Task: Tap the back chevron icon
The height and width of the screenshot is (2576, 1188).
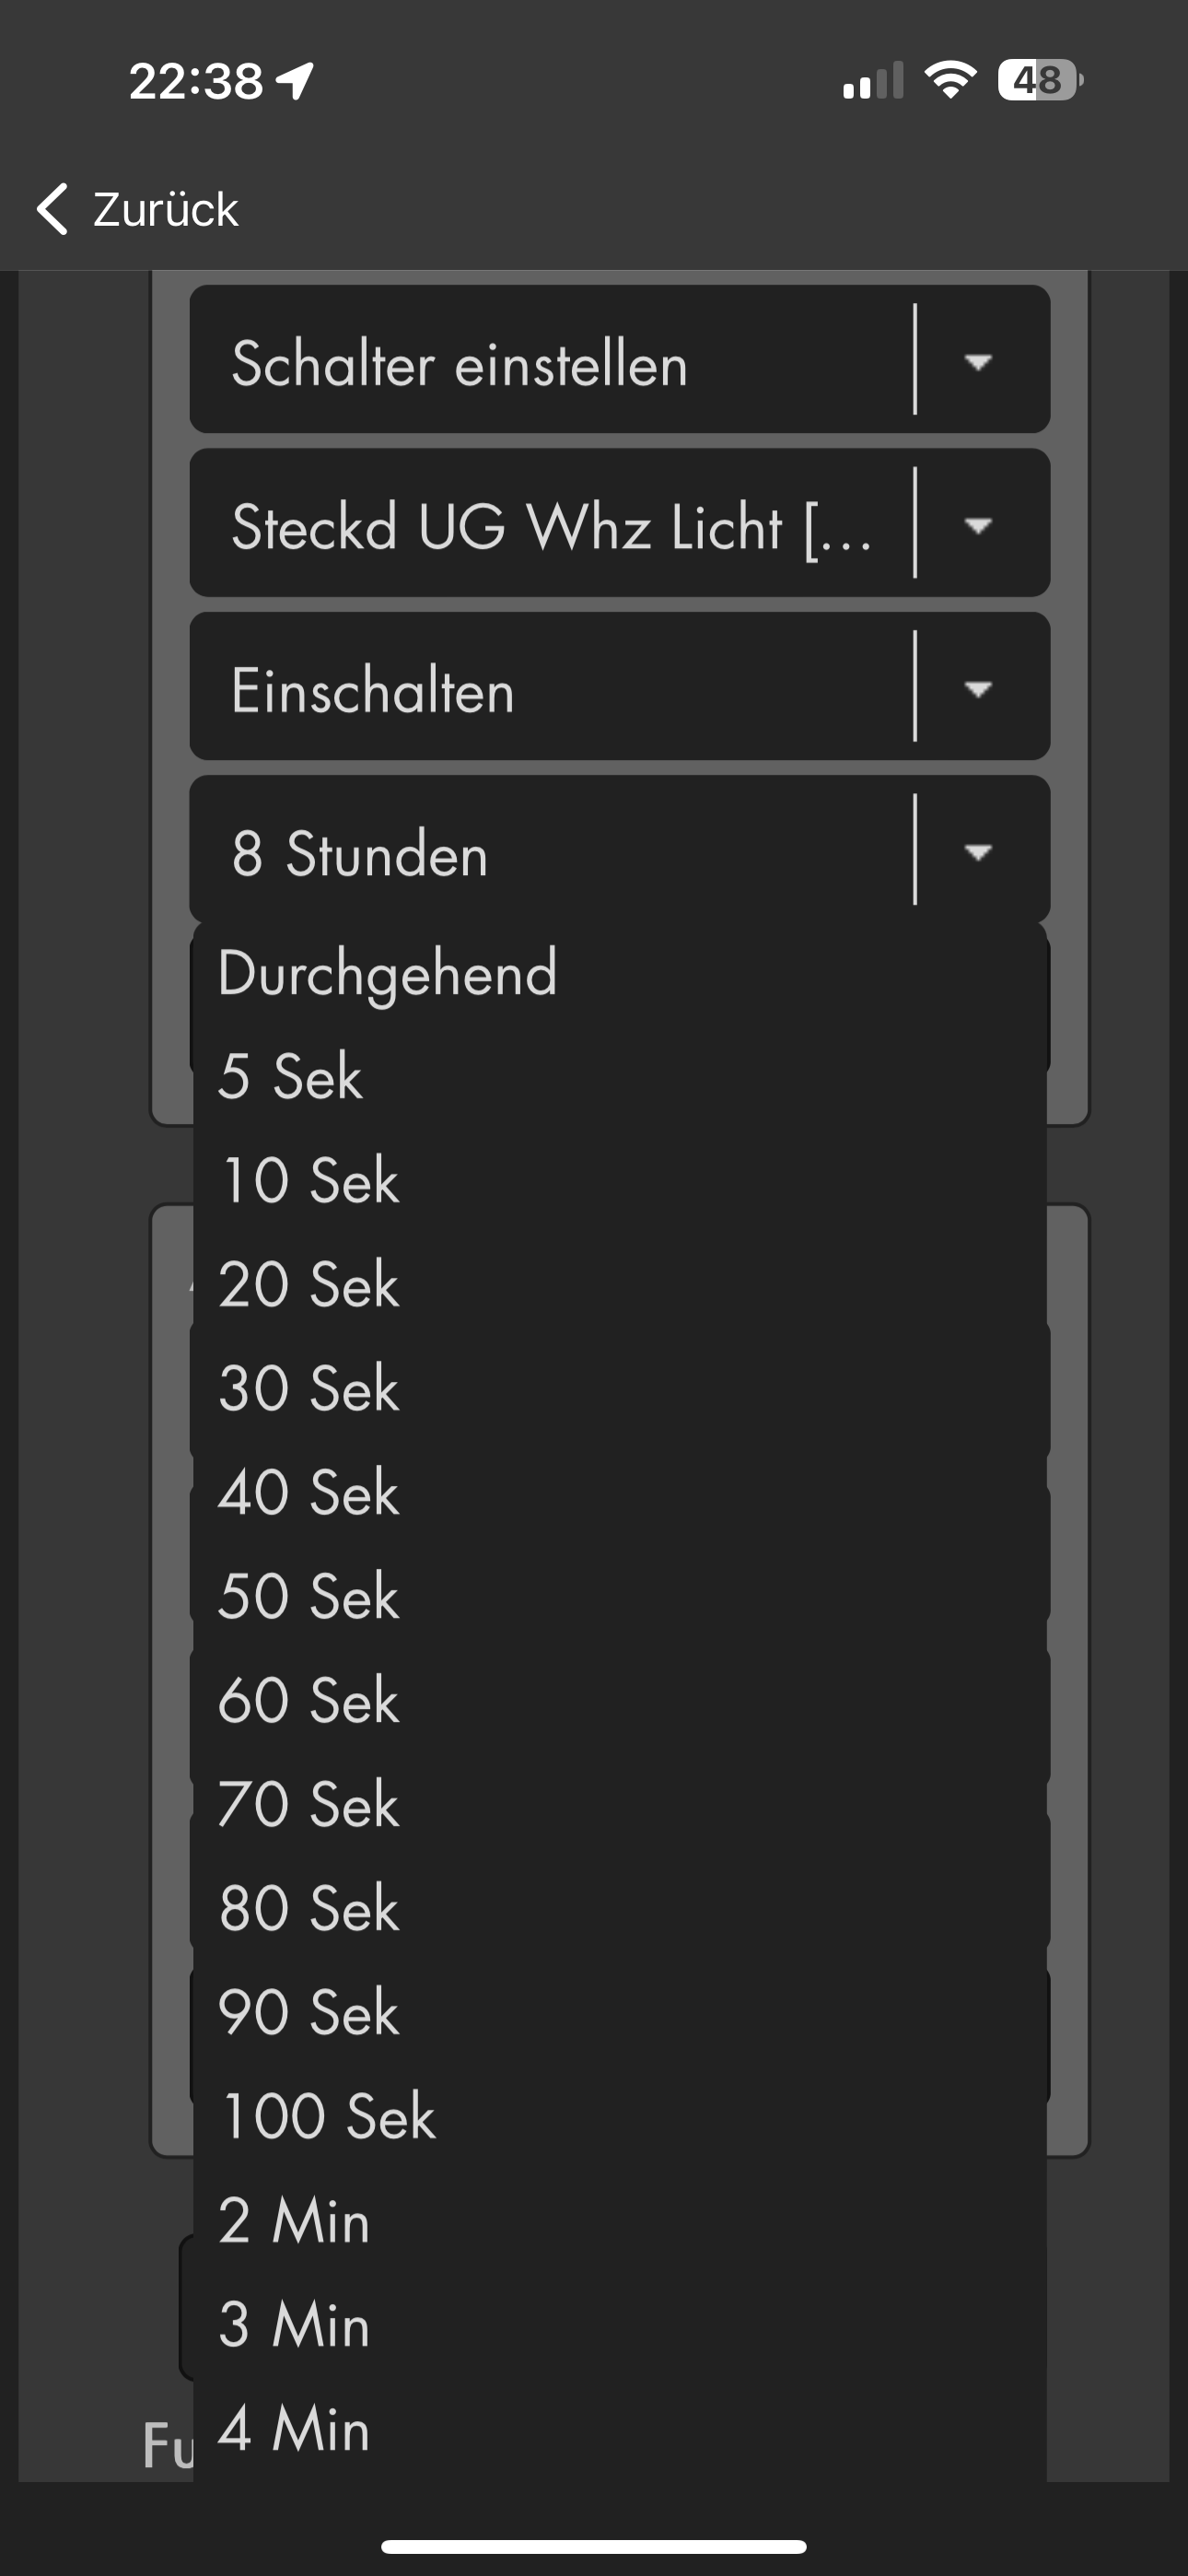Action: 52,209
